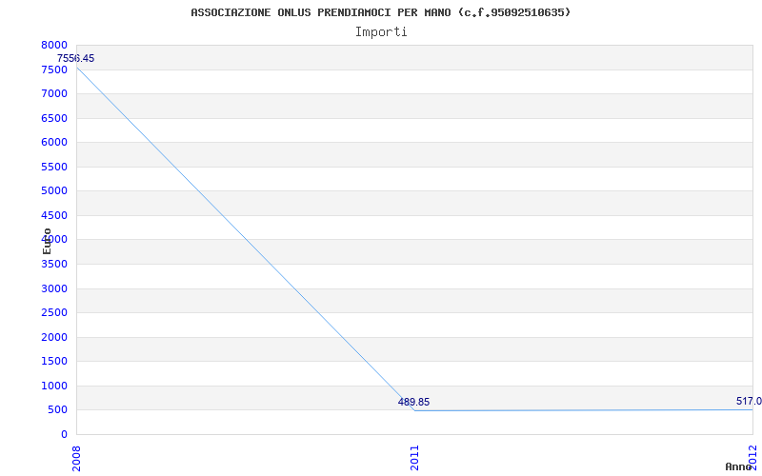The image size is (762, 476).
Task: Click the 7500 y-axis tick label
Action: click(54, 69)
